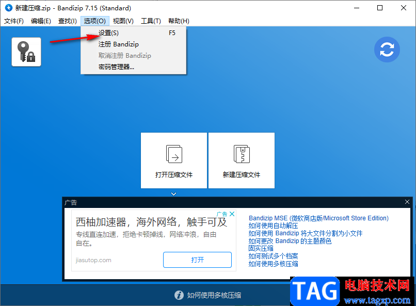Open the 编辑(E) menu

click(41, 21)
